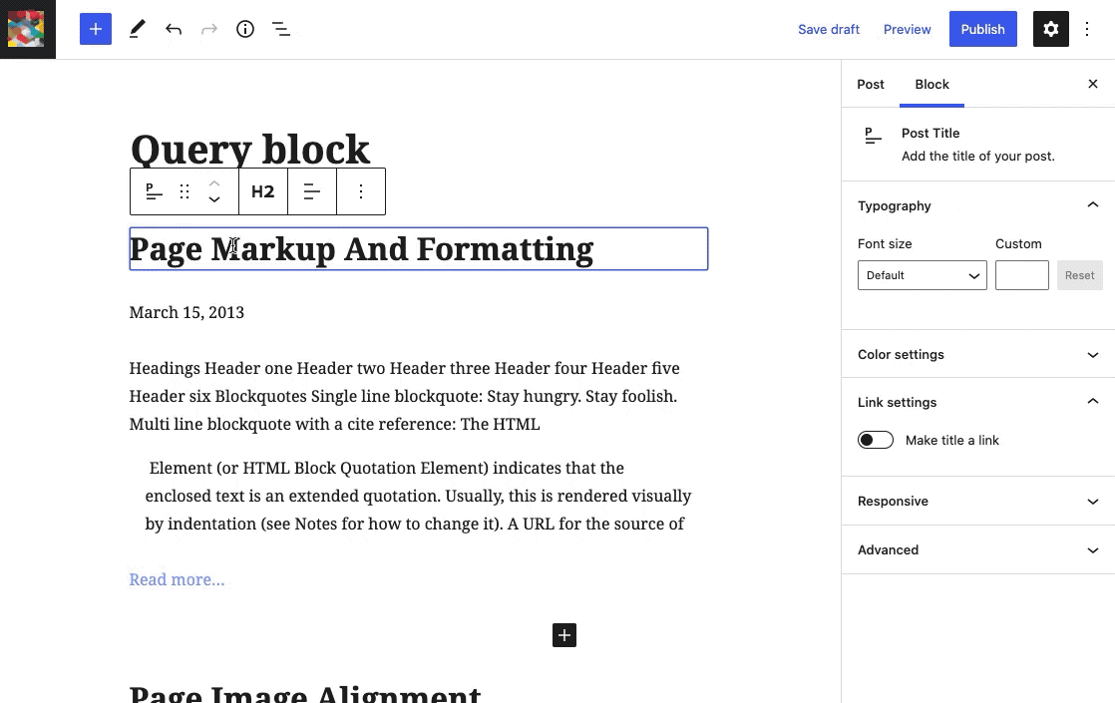Expand the Color settings panel

977,354
